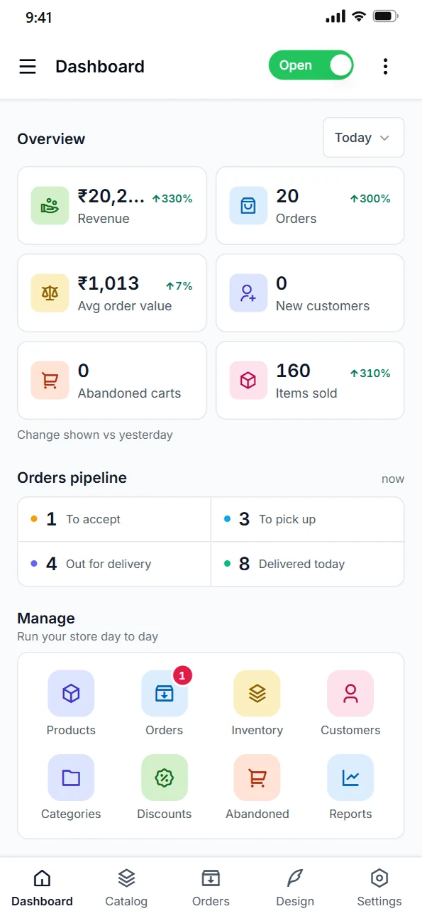
Task: Click the ↑7% avg order change
Action: pyautogui.click(x=179, y=286)
